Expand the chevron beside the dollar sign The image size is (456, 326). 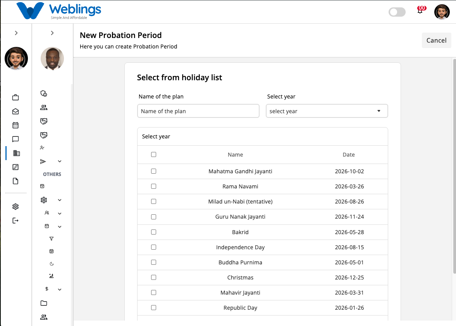[x=60, y=289]
